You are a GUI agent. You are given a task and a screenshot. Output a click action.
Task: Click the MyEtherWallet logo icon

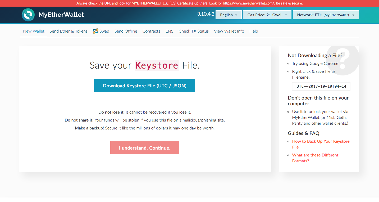[x=28, y=15]
